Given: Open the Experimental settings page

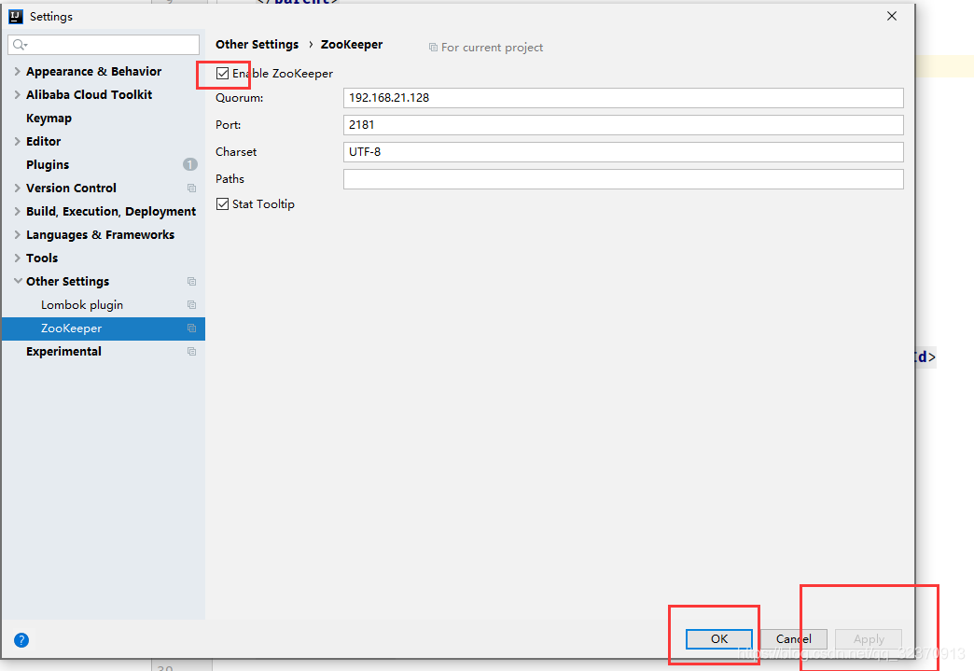Looking at the screenshot, I should click(63, 352).
